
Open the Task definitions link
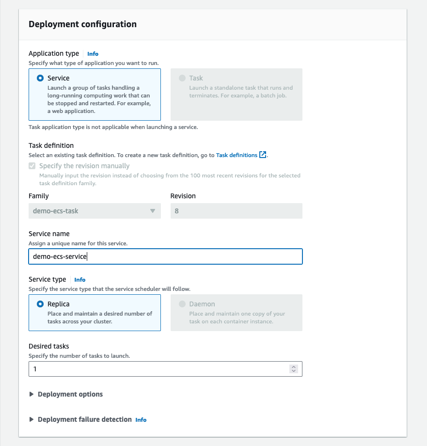pyautogui.click(x=237, y=155)
